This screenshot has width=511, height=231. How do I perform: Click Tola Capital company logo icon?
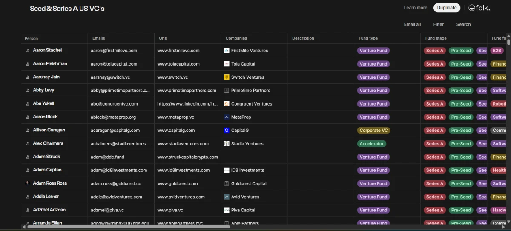[227, 64]
